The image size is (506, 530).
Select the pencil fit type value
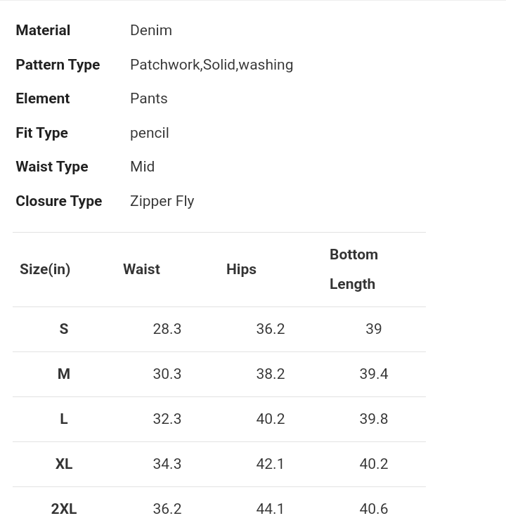(x=150, y=133)
